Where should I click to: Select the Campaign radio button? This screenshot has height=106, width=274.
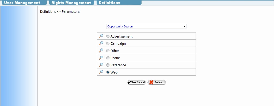(x=108, y=43)
